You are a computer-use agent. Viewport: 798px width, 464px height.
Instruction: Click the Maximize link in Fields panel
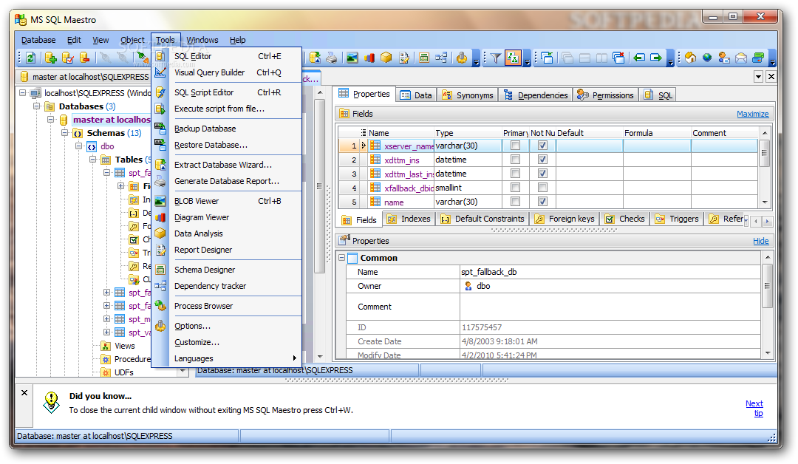click(x=753, y=114)
